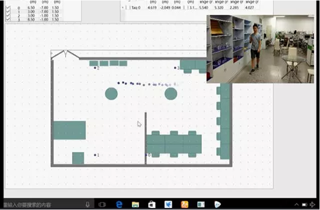Open the last pinned taskbar app
The height and width of the screenshot is (210, 320).
click(218, 204)
